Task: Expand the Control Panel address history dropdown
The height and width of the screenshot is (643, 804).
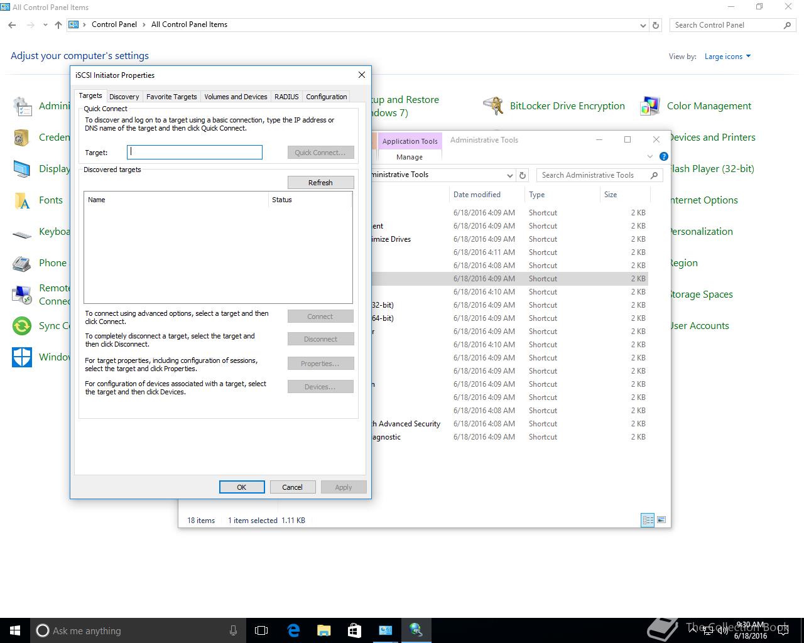Action: click(643, 25)
